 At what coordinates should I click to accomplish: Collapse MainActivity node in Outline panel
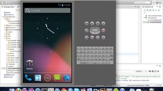pyautogui.click(x=144, y=18)
